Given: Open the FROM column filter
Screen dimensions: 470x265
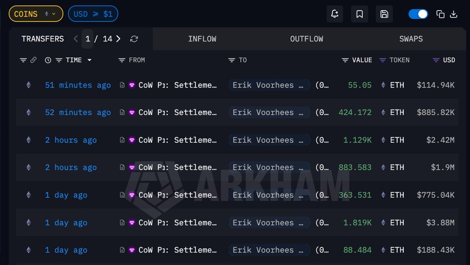Looking at the screenshot, I should click(x=121, y=60).
